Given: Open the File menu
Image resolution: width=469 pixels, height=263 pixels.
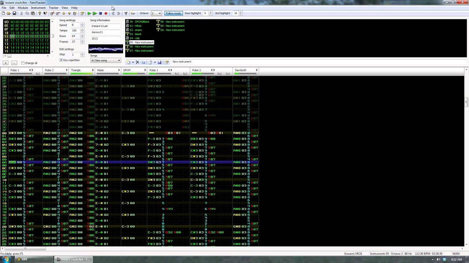Looking at the screenshot, I should coord(4,8).
